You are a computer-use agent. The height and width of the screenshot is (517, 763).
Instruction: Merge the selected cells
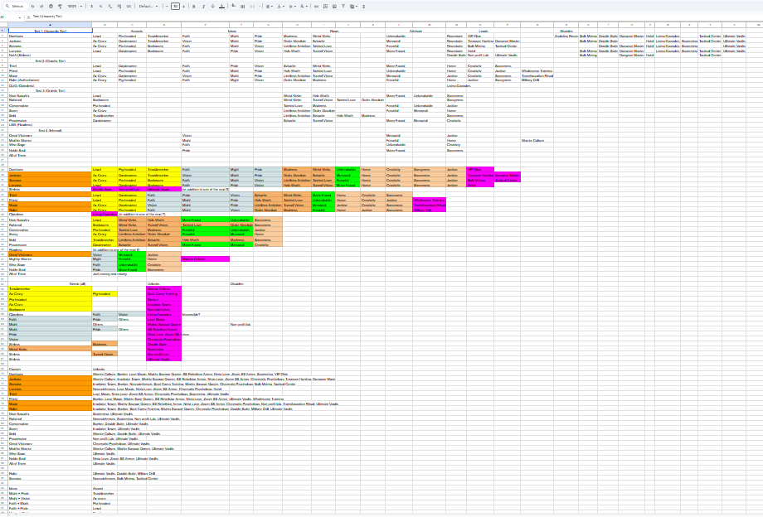pos(253,7)
